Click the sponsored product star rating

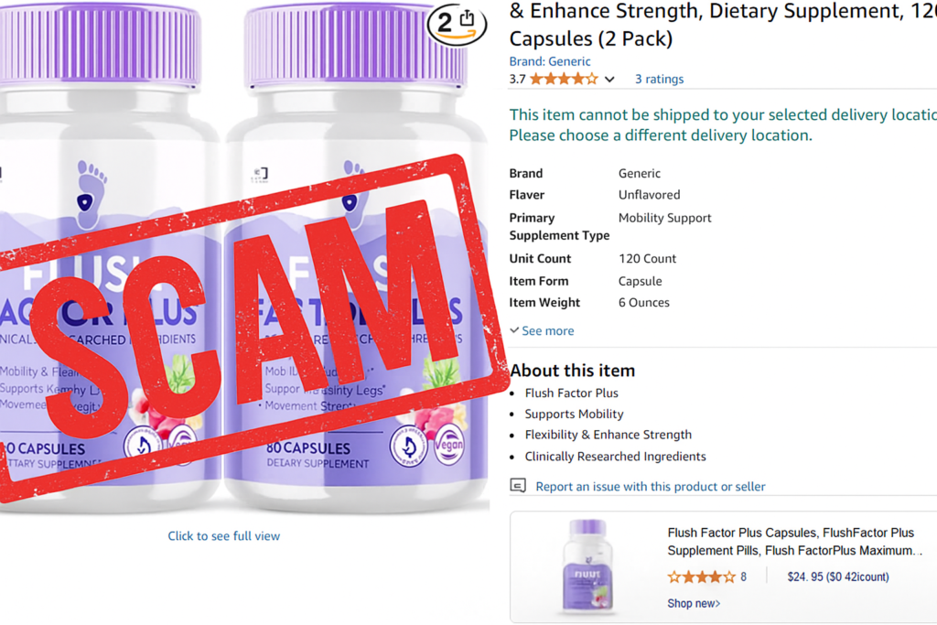[x=702, y=577]
